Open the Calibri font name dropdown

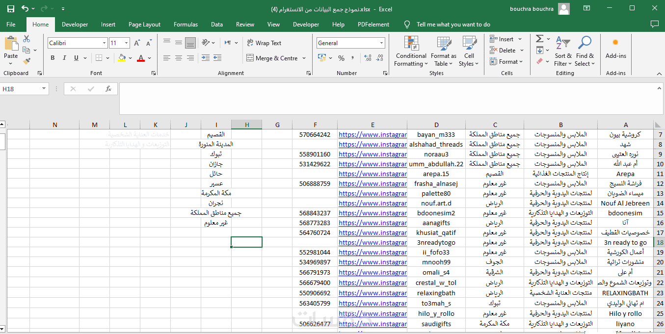(x=104, y=43)
